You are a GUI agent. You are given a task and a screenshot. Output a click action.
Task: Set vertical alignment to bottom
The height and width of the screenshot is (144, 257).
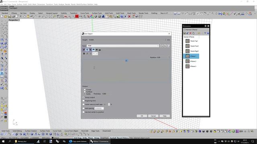click(x=100, y=50)
